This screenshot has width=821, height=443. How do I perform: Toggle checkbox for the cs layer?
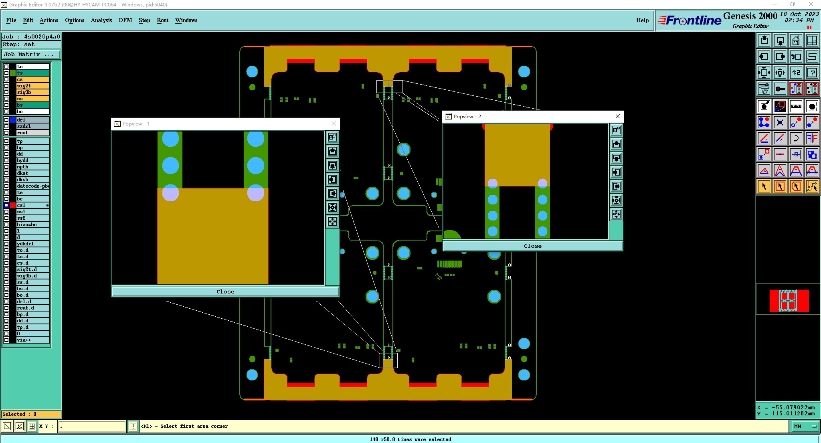click(6, 79)
